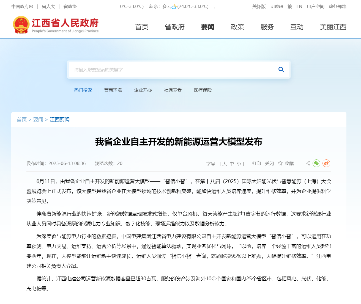Open the 政策 navigation menu

coord(237,27)
